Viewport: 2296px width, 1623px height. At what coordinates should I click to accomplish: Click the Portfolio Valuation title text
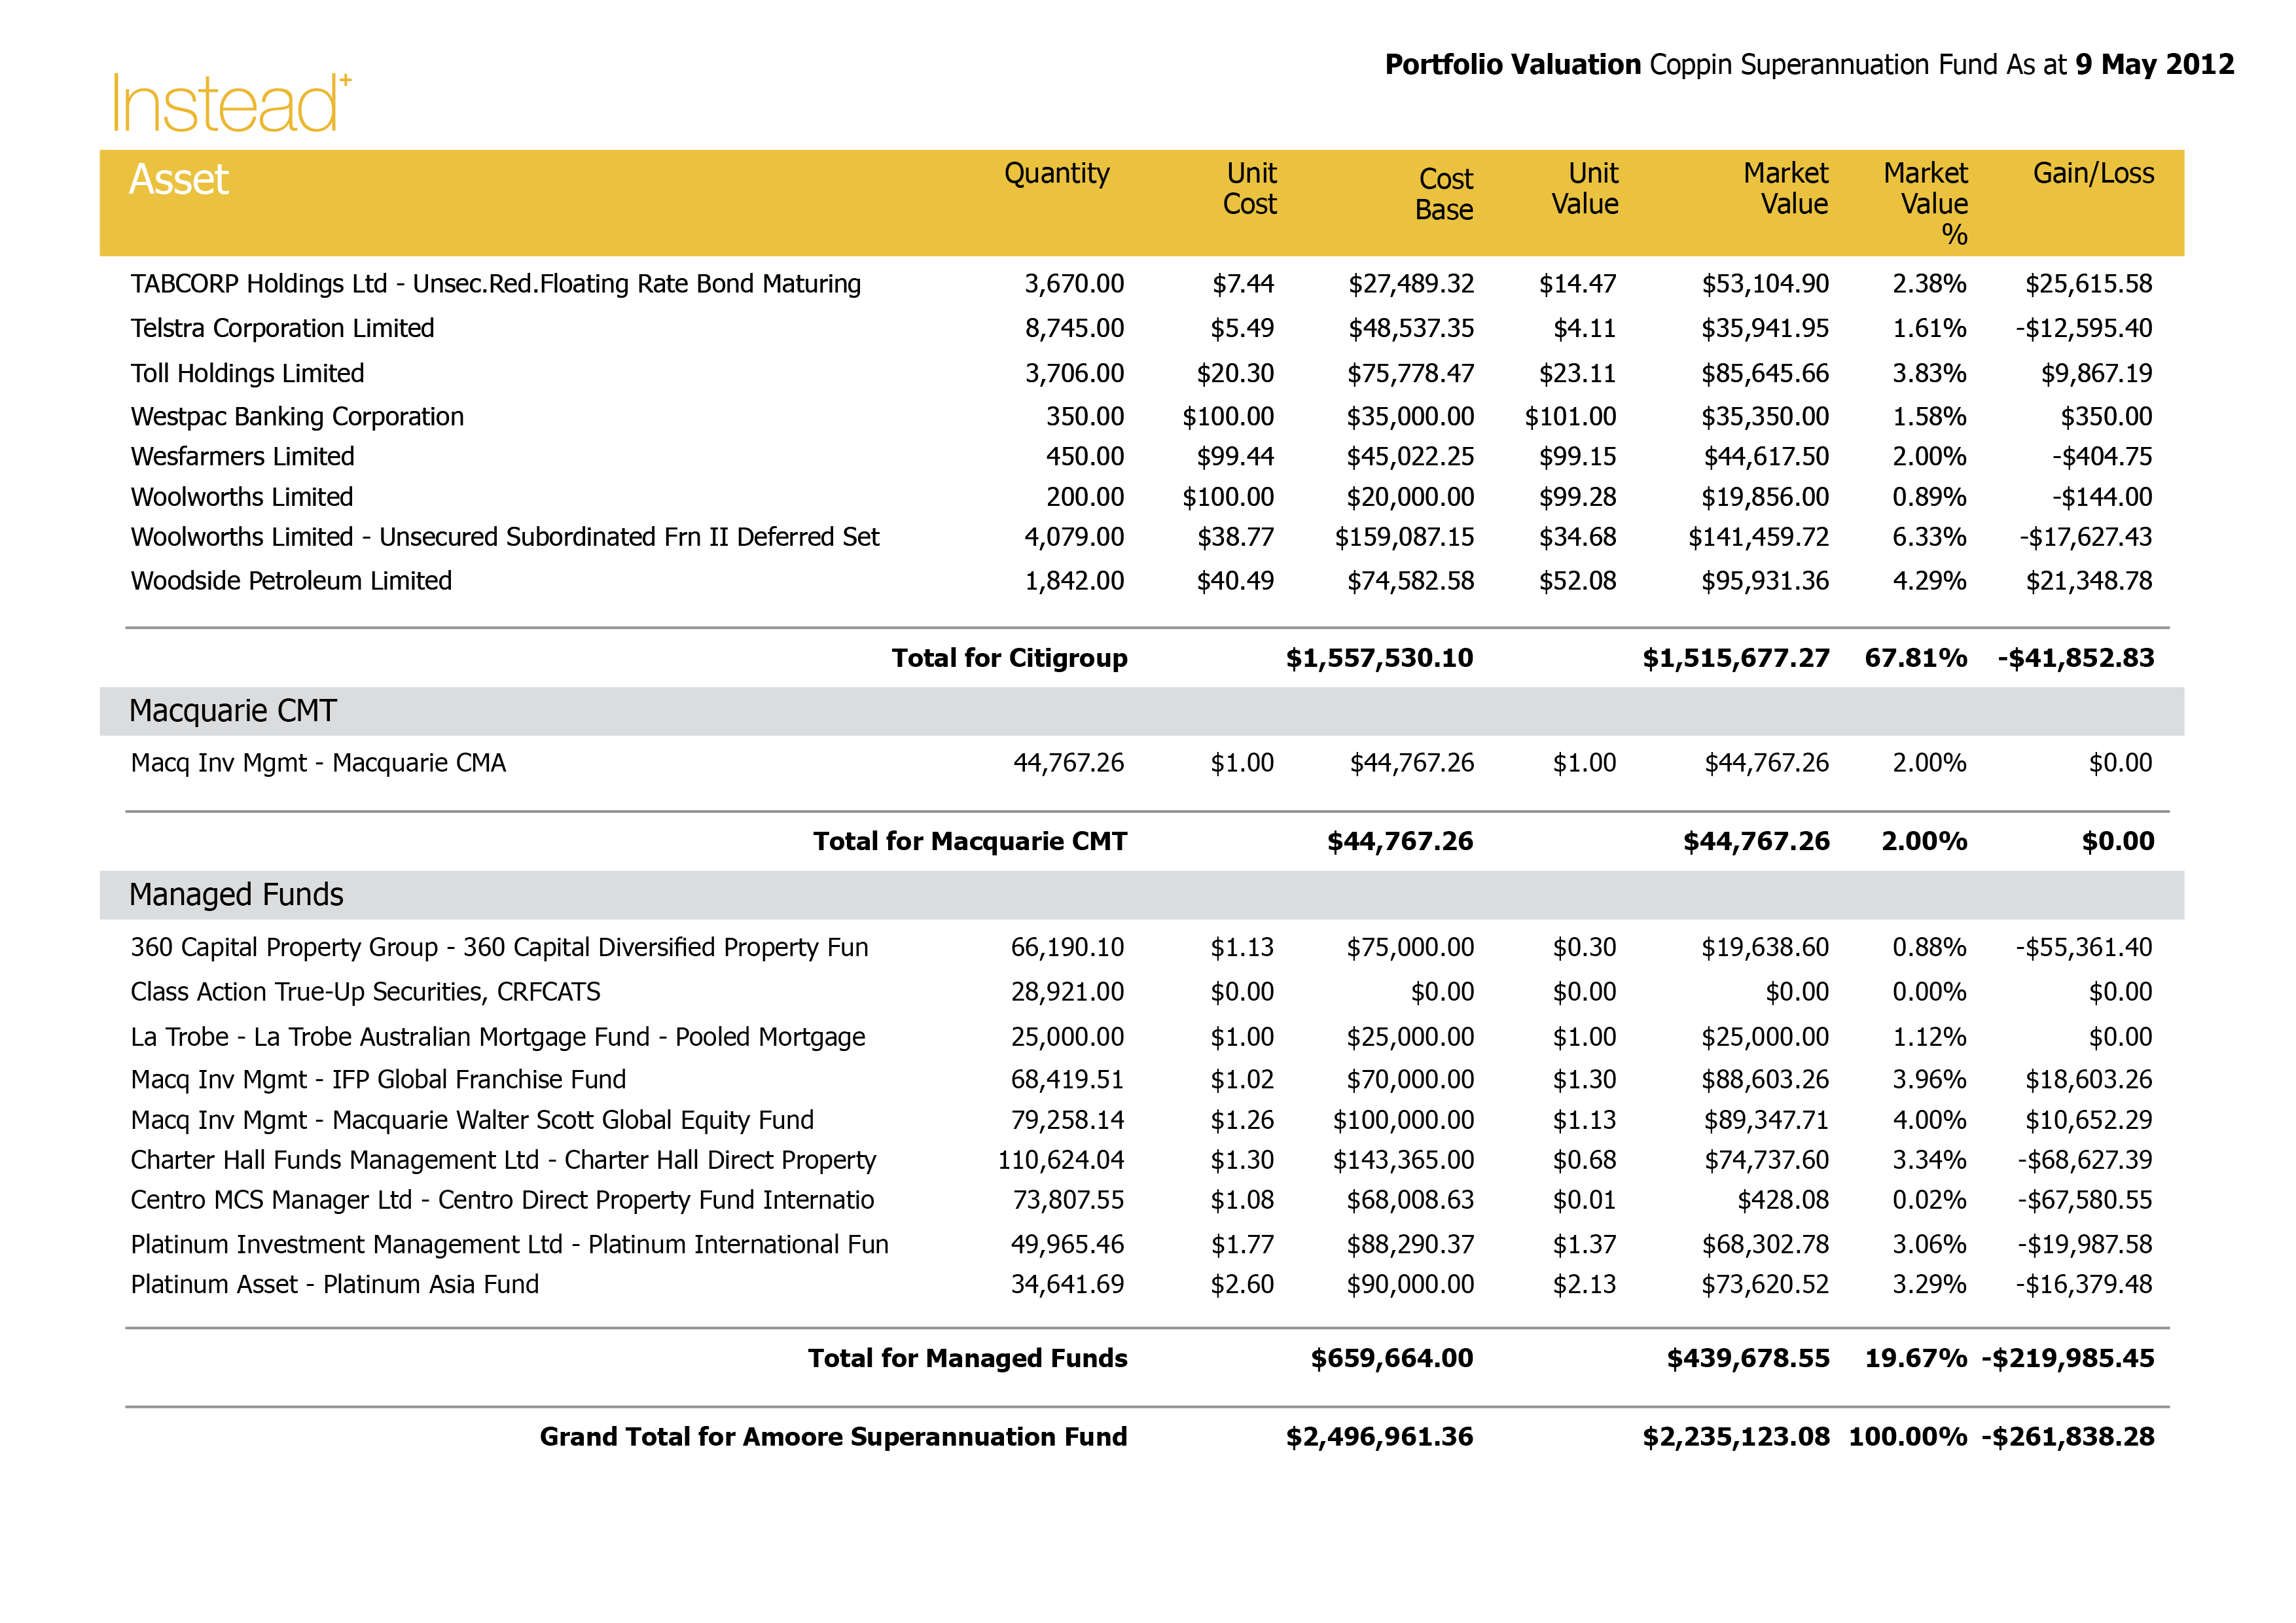1512,65
